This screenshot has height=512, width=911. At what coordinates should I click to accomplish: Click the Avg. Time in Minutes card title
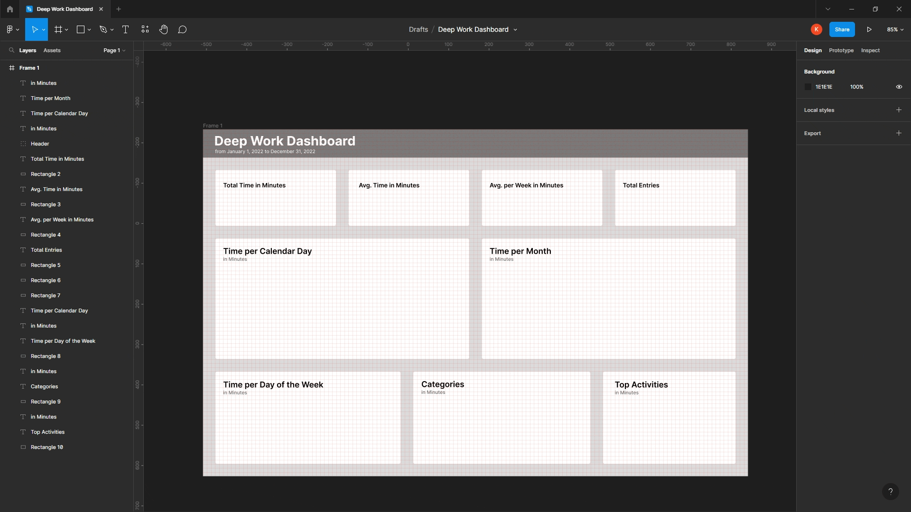[x=389, y=185]
